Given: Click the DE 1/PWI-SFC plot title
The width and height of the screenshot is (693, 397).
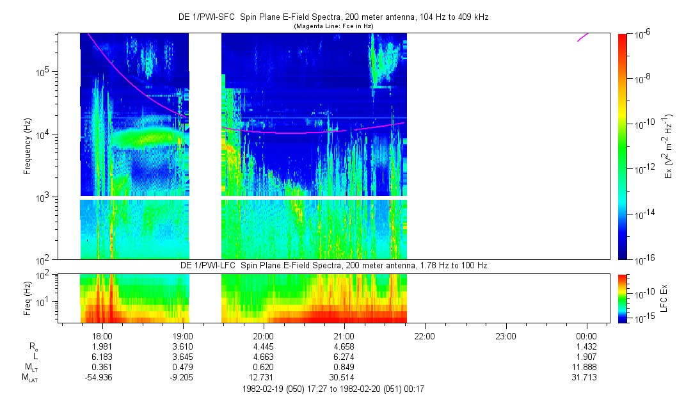Looking at the screenshot, I should (x=333, y=17).
